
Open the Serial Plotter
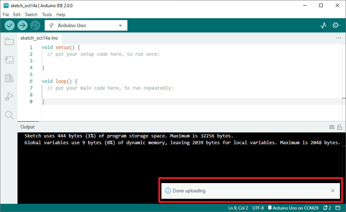(324, 25)
